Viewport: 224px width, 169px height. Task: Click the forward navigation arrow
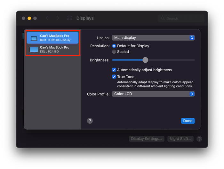click(x=58, y=18)
